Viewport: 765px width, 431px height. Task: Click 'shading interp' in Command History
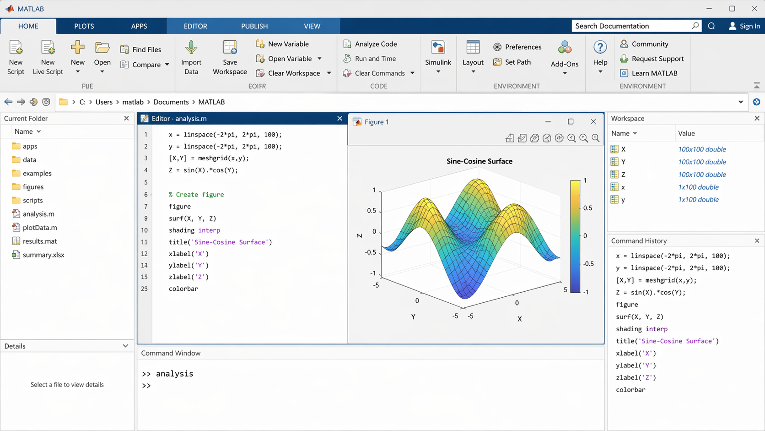[641, 329]
